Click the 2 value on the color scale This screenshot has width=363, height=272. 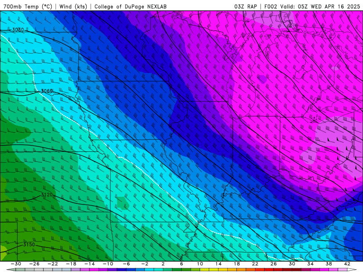pyautogui.click(x=163, y=264)
